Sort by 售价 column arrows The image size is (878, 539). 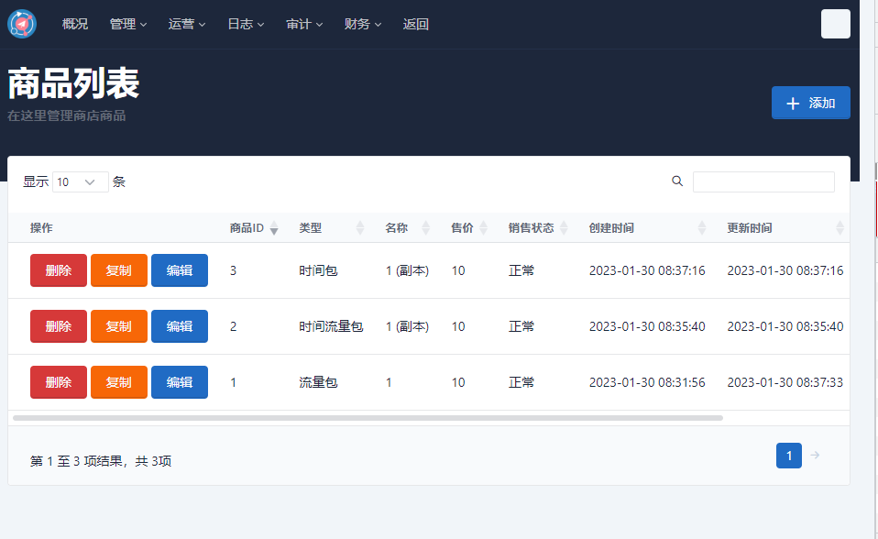[x=483, y=228]
